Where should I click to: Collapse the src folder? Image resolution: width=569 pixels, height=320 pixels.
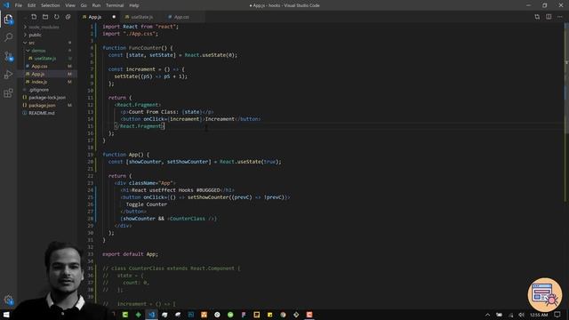click(x=32, y=43)
